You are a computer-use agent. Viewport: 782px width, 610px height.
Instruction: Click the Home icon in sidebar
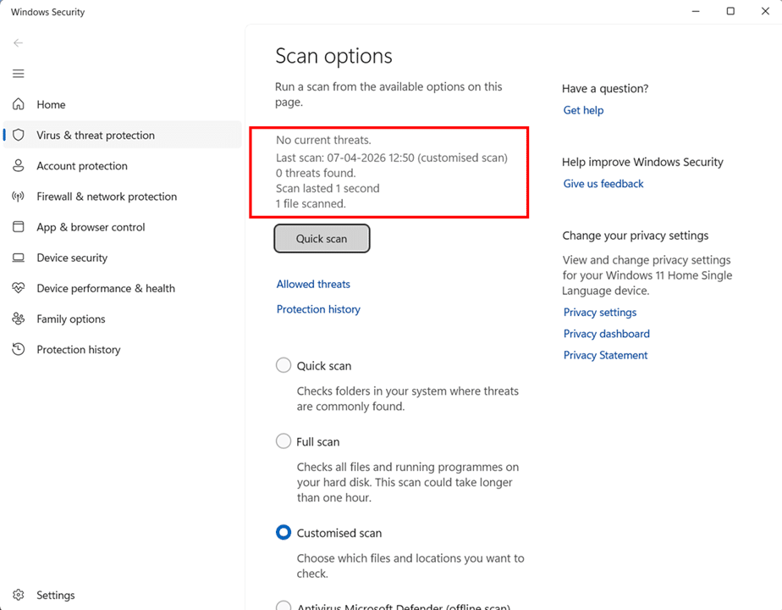(x=19, y=104)
